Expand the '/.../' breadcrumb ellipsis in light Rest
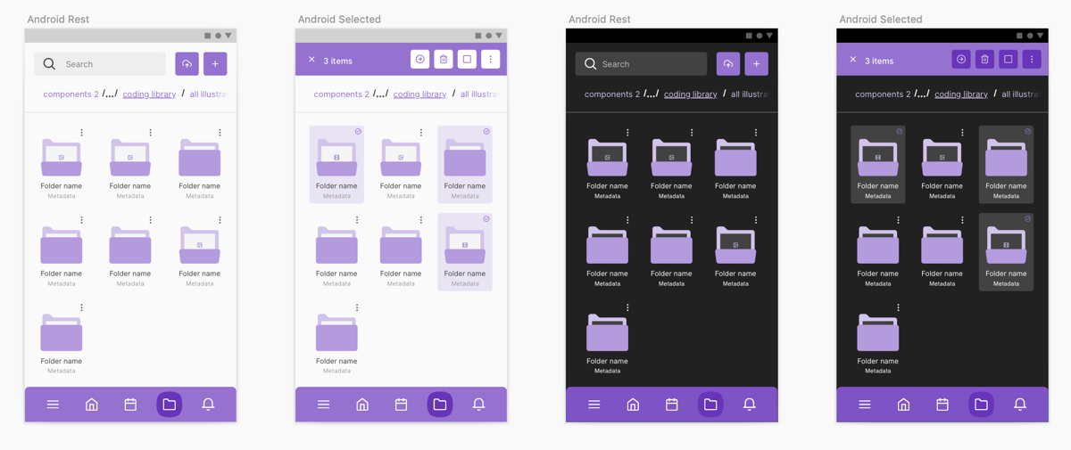Image resolution: width=1071 pixels, height=450 pixels. coord(110,94)
